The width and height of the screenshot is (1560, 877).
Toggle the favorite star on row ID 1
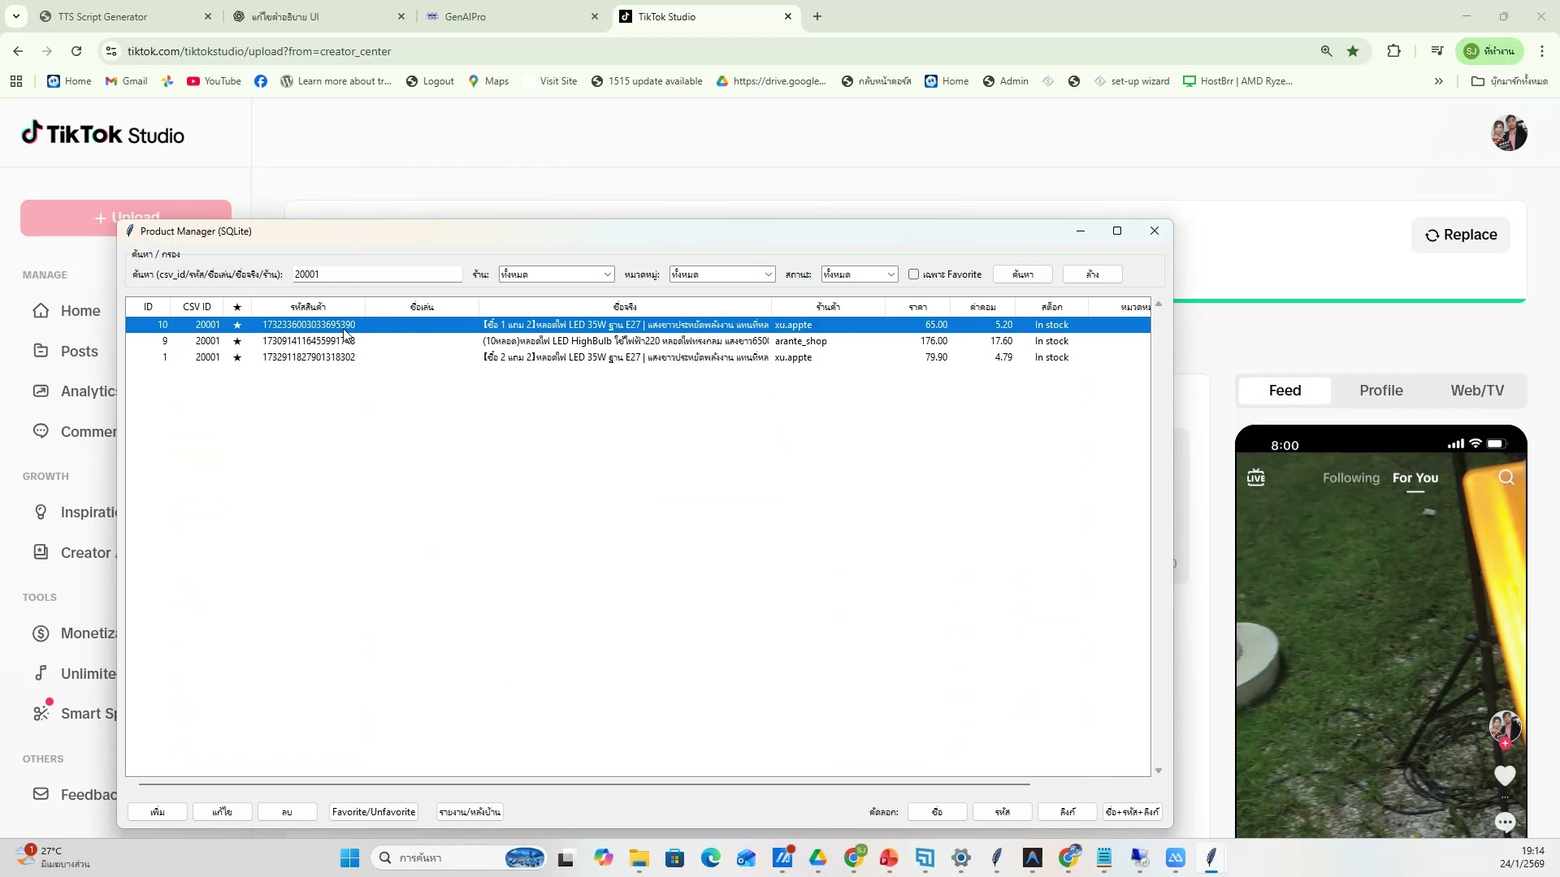(x=237, y=357)
